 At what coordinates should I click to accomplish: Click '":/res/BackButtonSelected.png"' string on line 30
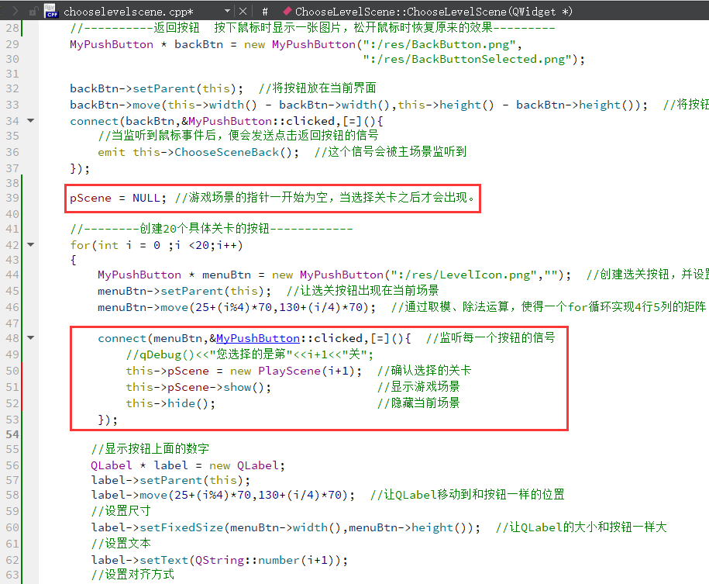point(467,59)
